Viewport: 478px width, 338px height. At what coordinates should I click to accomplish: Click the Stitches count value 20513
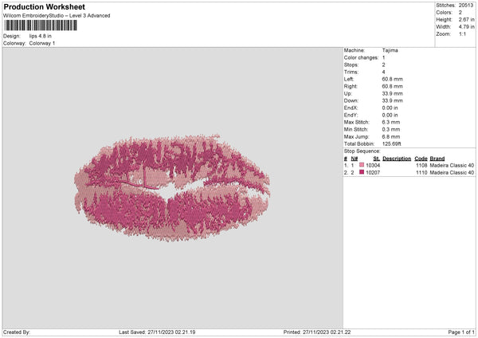468,5
